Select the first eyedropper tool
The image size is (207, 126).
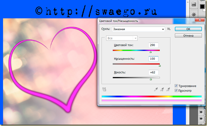tap(156, 90)
